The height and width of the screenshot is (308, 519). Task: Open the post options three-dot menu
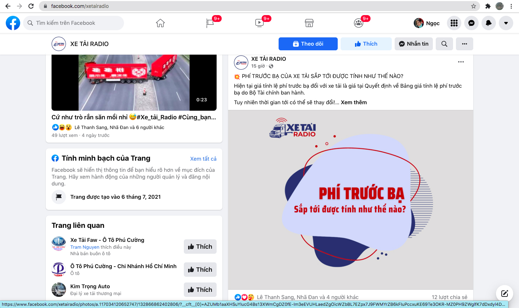click(461, 62)
